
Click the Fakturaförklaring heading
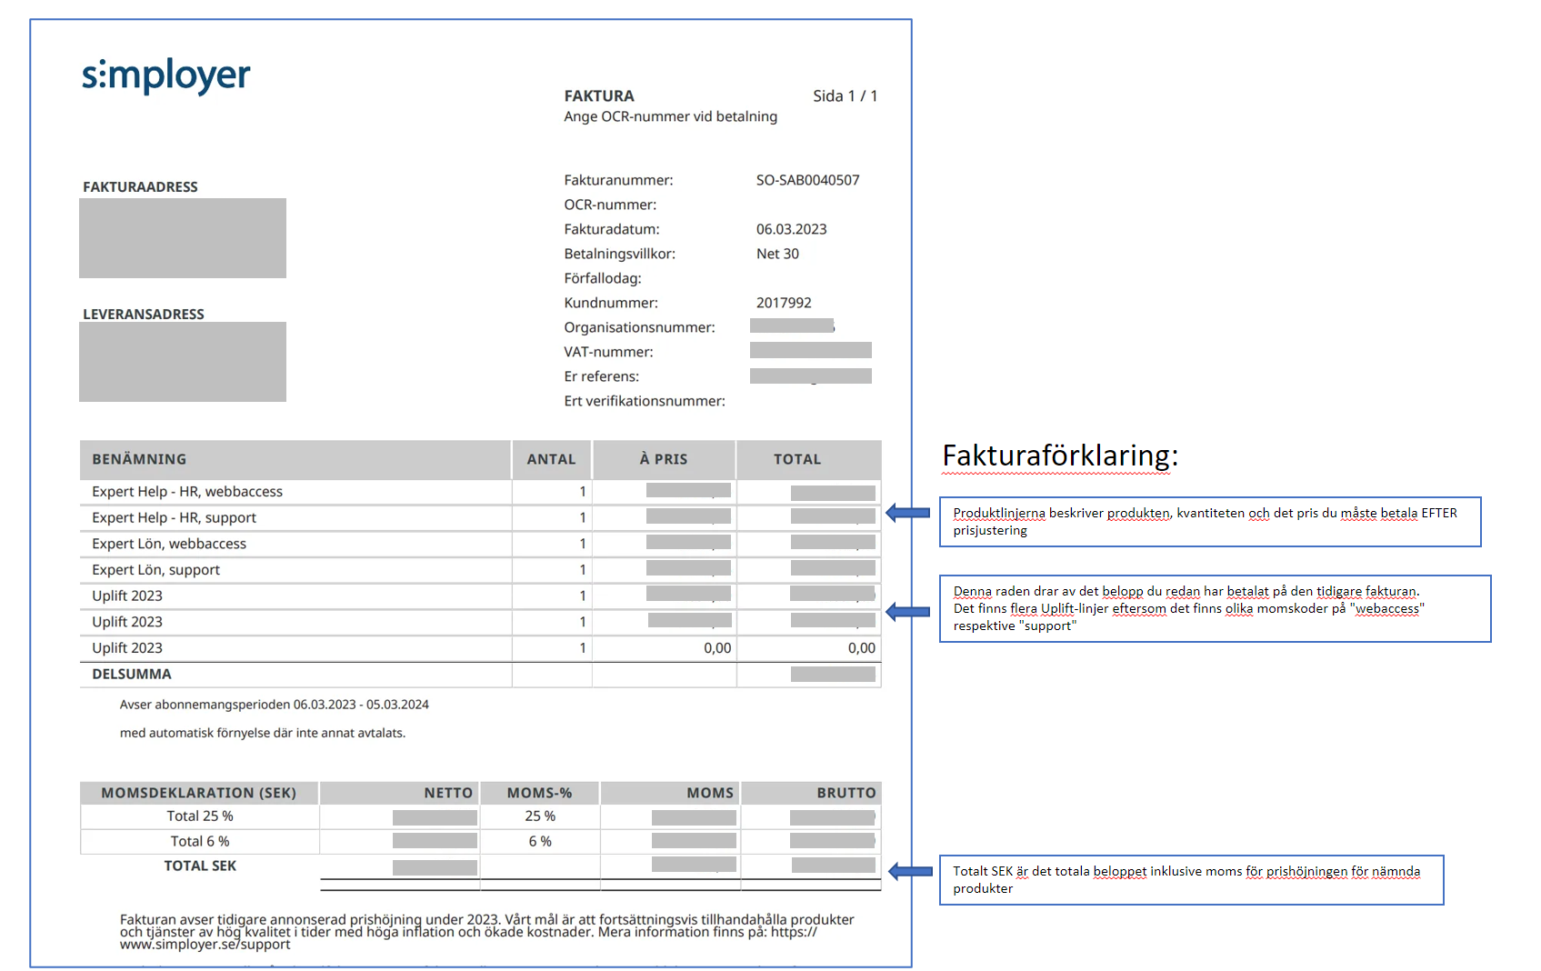pyautogui.click(x=1060, y=455)
